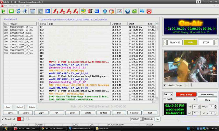Open the empty combo box beside Enable
The height and width of the screenshot is (131, 219).
pos(186,100)
